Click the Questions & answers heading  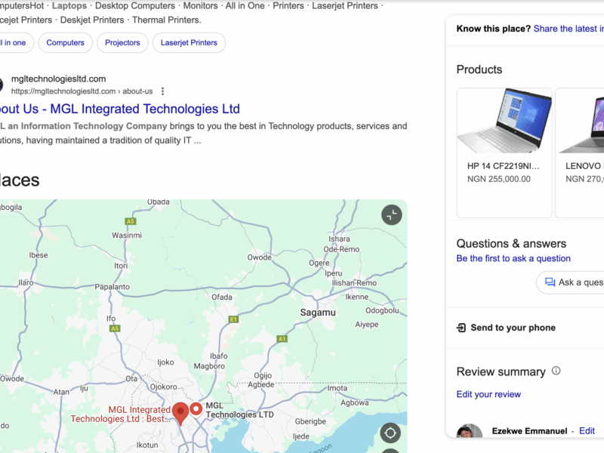point(511,244)
